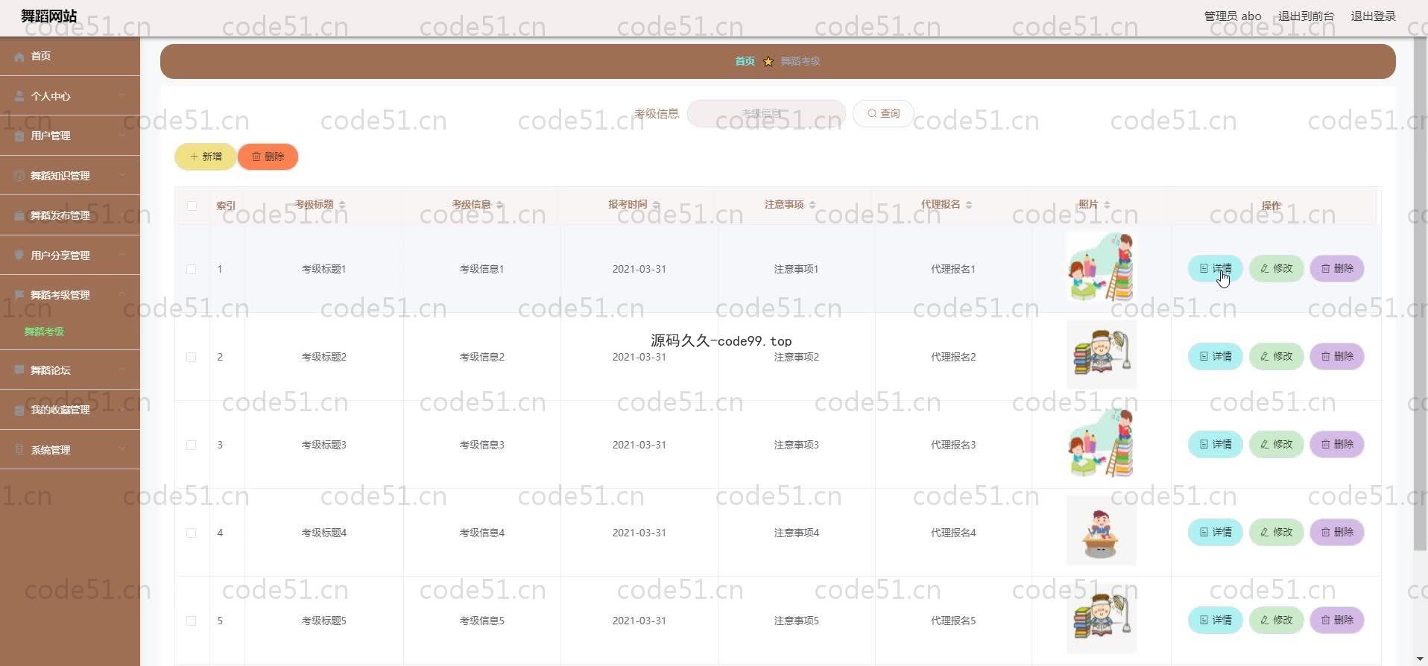This screenshot has width=1428, height=666.
Task: Click the photo thumbnail in row 考级标题4
Action: tap(1101, 530)
